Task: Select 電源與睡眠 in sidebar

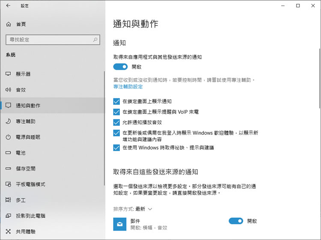Action: click(x=52, y=137)
